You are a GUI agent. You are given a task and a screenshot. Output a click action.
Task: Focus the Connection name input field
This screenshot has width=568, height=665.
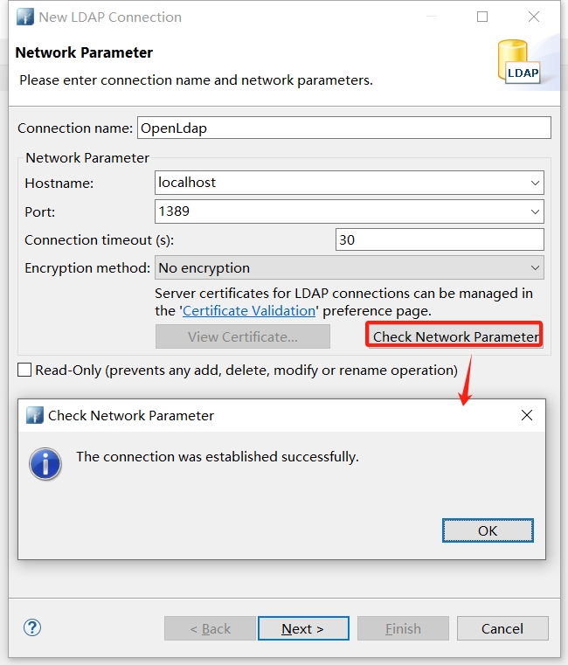[343, 128]
